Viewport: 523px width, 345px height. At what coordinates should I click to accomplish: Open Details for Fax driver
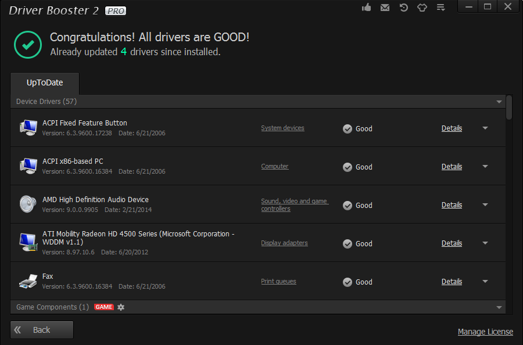tap(452, 282)
